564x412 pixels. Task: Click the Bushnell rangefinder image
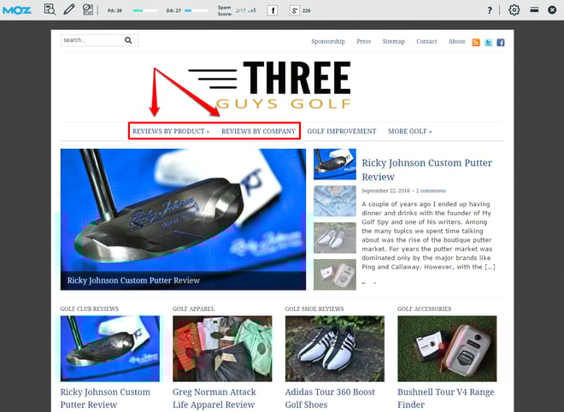447,349
